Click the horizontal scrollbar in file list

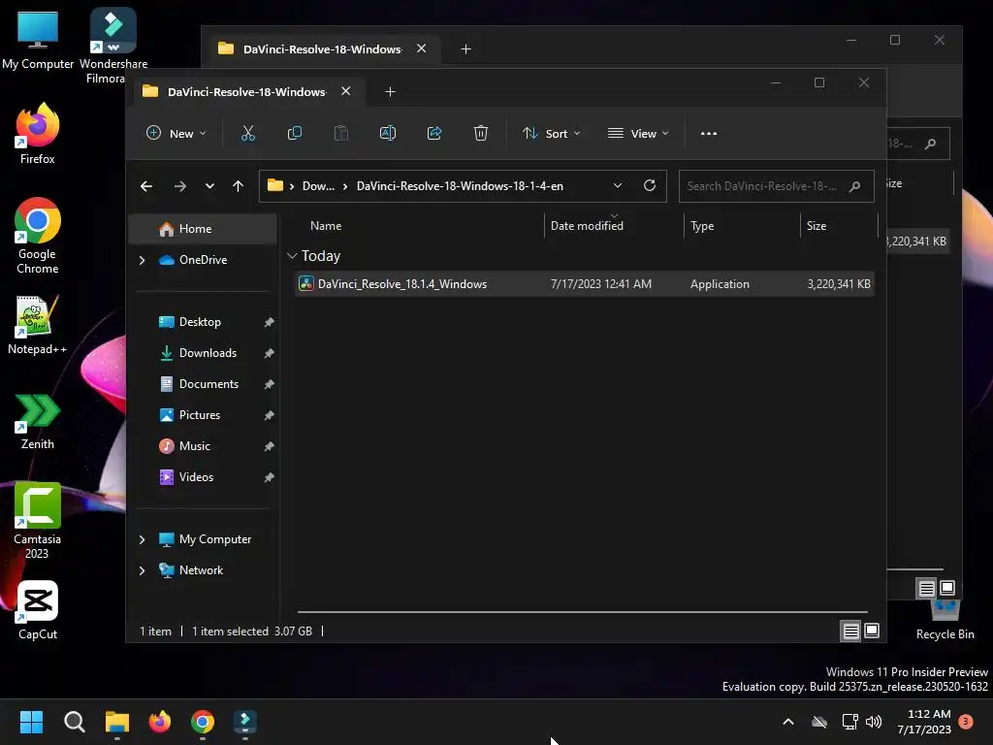pyautogui.click(x=583, y=612)
